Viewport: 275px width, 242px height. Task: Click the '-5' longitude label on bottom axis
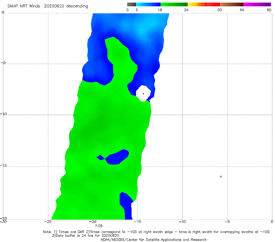[x=227, y=222]
